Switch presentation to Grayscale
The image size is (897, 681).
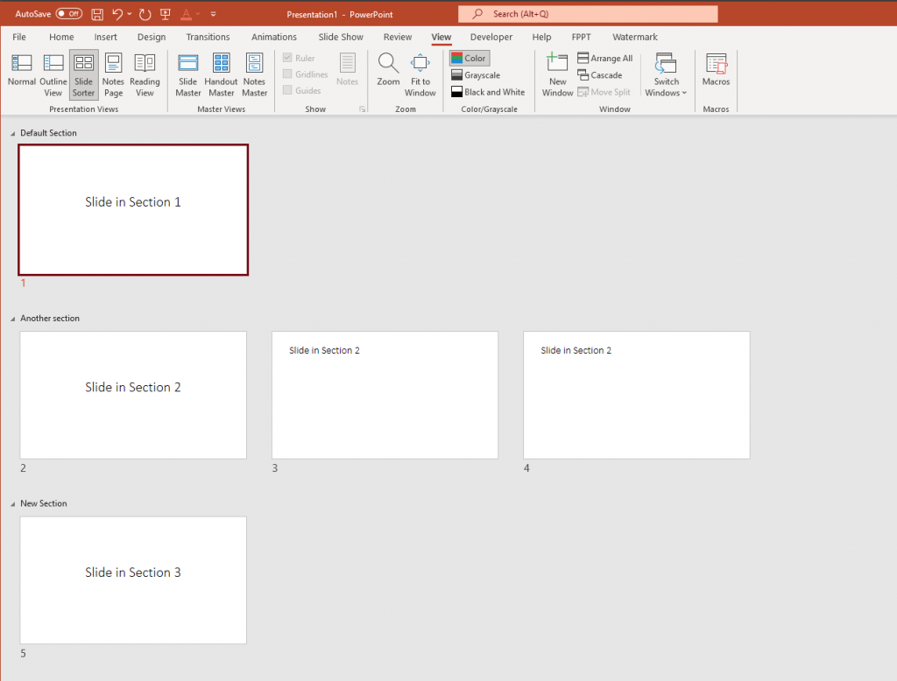point(476,74)
